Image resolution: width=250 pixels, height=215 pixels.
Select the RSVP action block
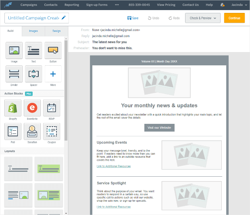tap(52, 108)
